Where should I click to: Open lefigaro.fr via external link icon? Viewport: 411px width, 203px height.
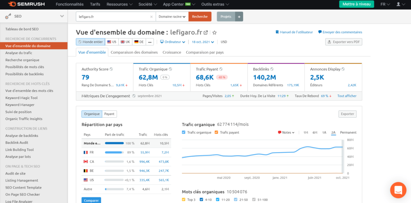[206, 32]
